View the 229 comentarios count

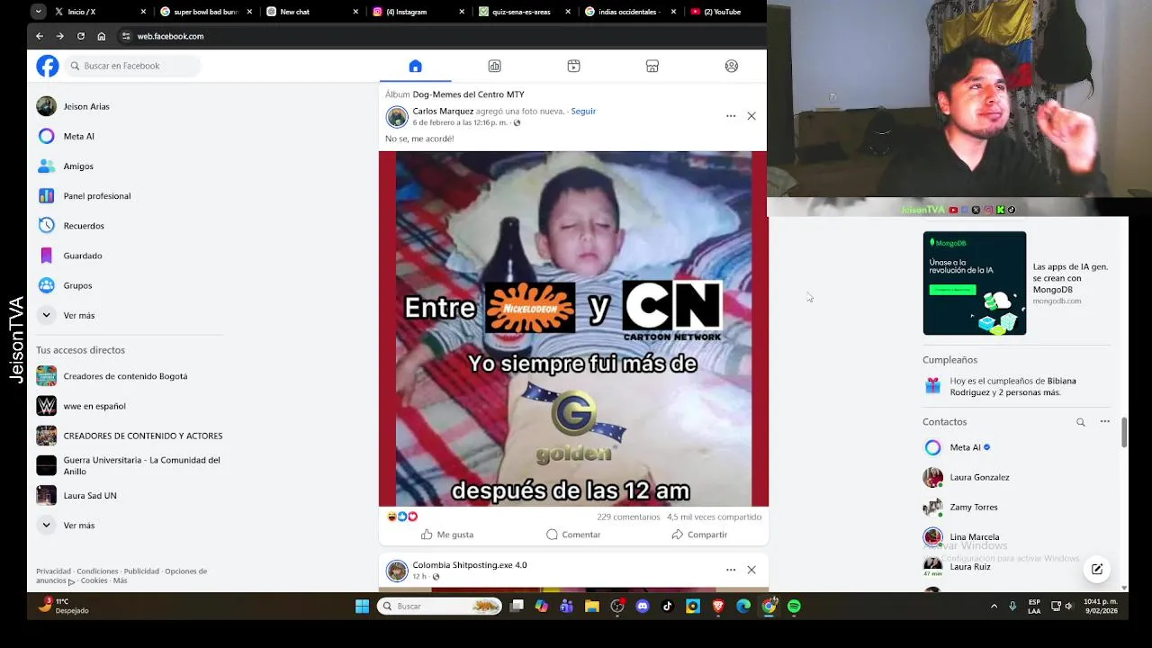click(628, 517)
